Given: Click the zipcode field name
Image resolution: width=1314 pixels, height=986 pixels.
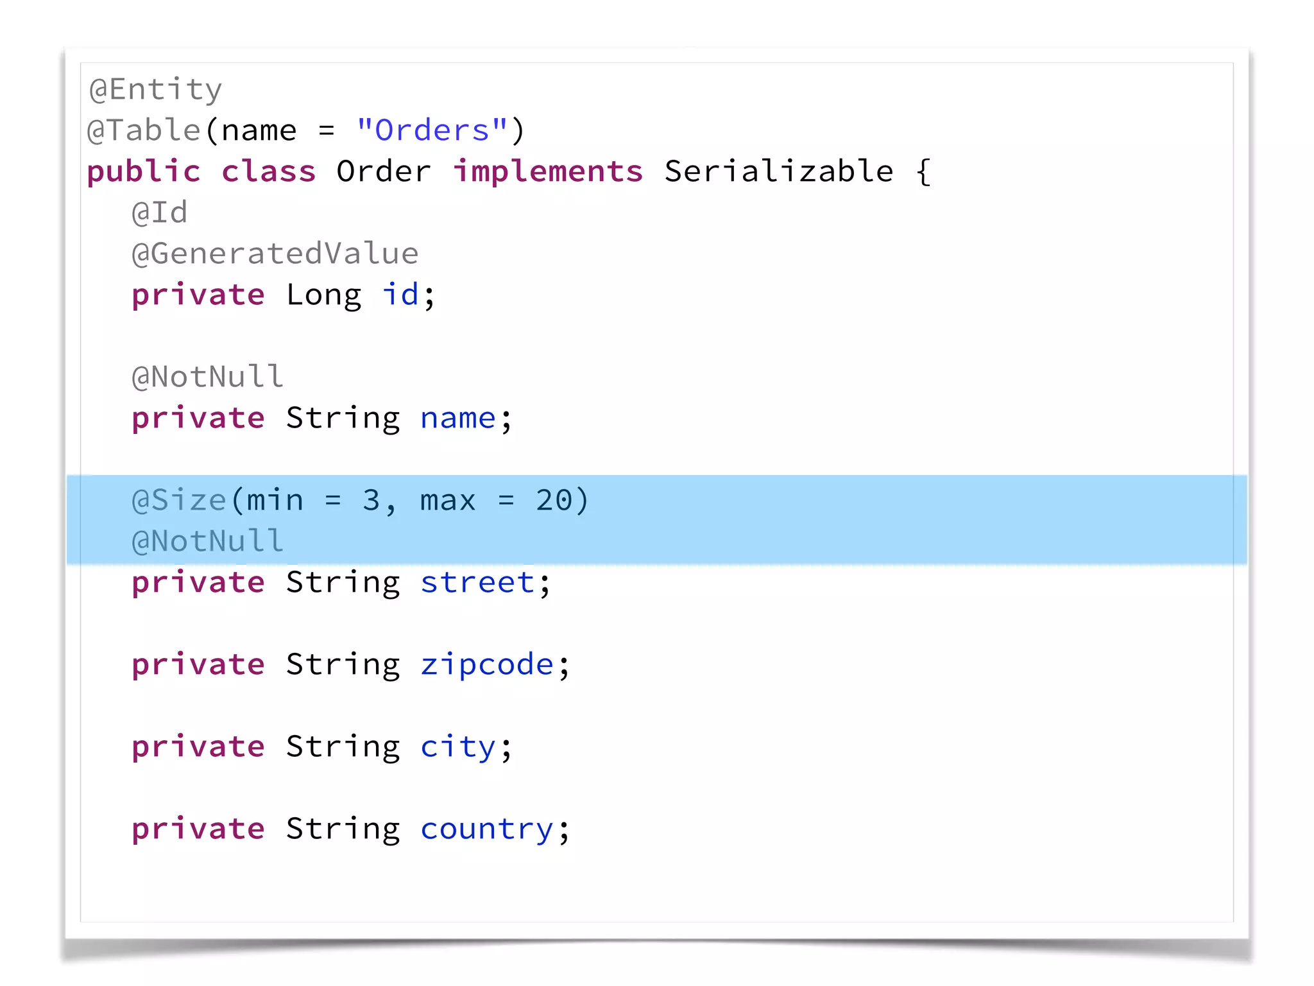Looking at the screenshot, I should (x=487, y=665).
